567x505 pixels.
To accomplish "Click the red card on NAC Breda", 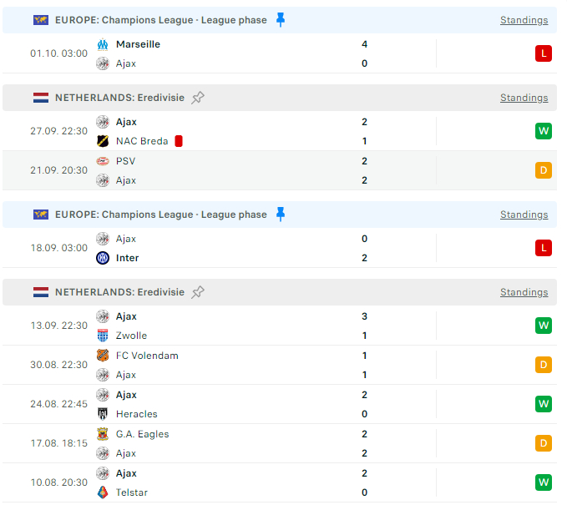I will [x=179, y=141].
